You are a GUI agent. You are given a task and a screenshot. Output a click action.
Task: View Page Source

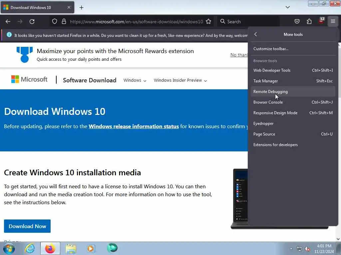(293, 134)
